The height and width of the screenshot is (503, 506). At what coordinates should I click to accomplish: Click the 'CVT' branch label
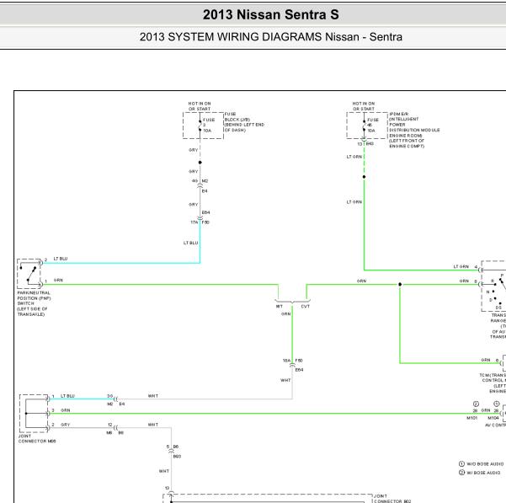(306, 306)
